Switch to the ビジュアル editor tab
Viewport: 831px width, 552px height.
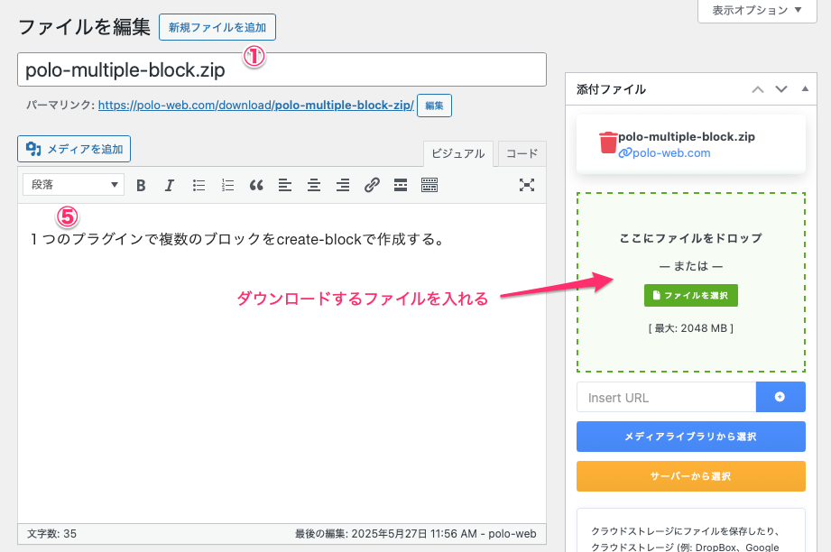pos(458,154)
